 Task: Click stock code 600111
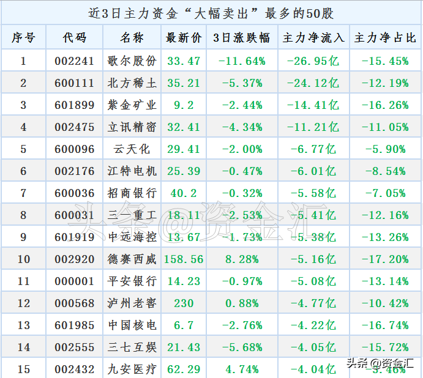click(75, 83)
